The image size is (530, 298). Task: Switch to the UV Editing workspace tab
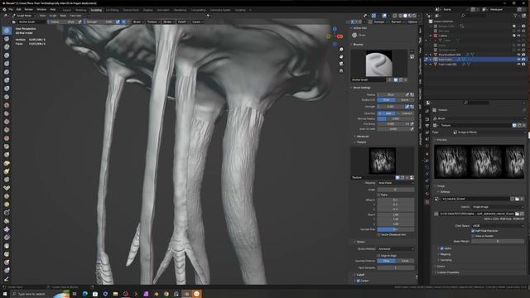click(112, 10)
